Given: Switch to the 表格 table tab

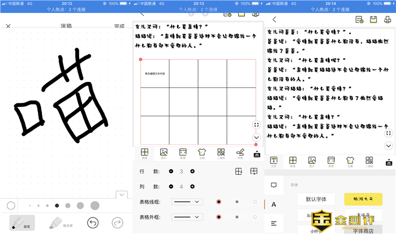Looking at the screenshot, I should [x=292, y=162].
